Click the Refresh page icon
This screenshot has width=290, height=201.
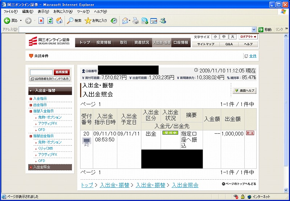[50, 21]
